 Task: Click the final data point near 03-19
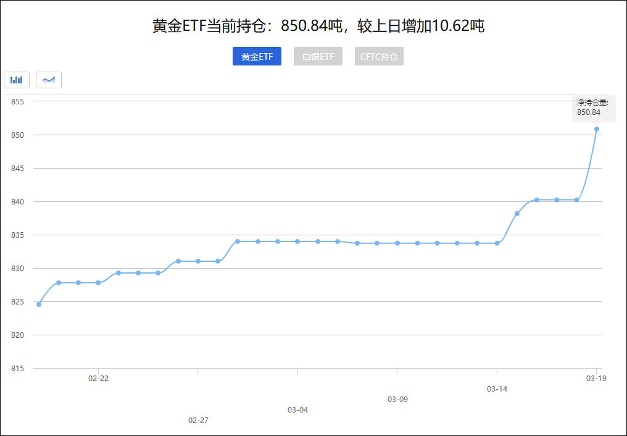tap(596, 128)
